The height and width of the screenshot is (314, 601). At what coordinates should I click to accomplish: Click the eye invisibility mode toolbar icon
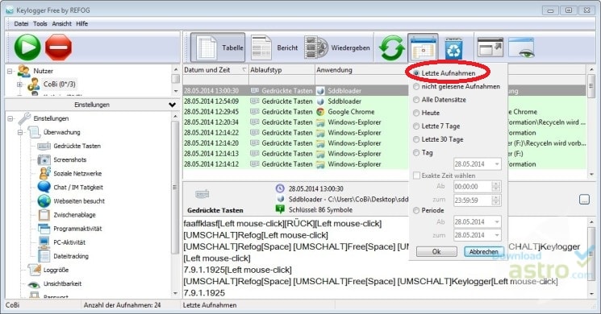(521, 48)
